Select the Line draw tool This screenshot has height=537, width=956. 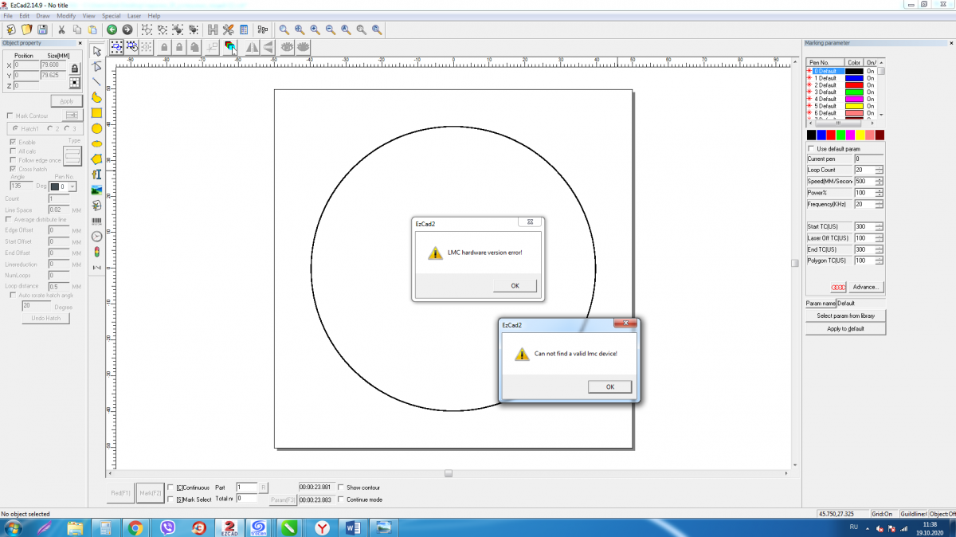pos(96,81)
